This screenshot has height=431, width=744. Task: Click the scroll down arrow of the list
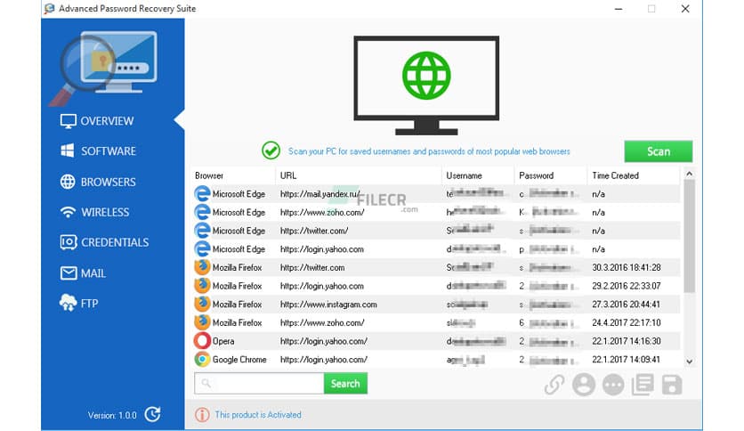tap(690, 362)
